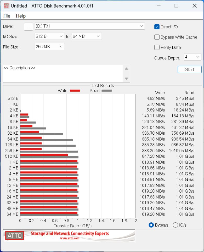The width and height of the screenshot is (204, 252).
Task: Click the ATTO logo in the banner
Action: click(15, 235)
